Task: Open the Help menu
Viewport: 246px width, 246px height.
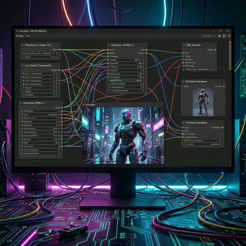Action: coord(28,36)
